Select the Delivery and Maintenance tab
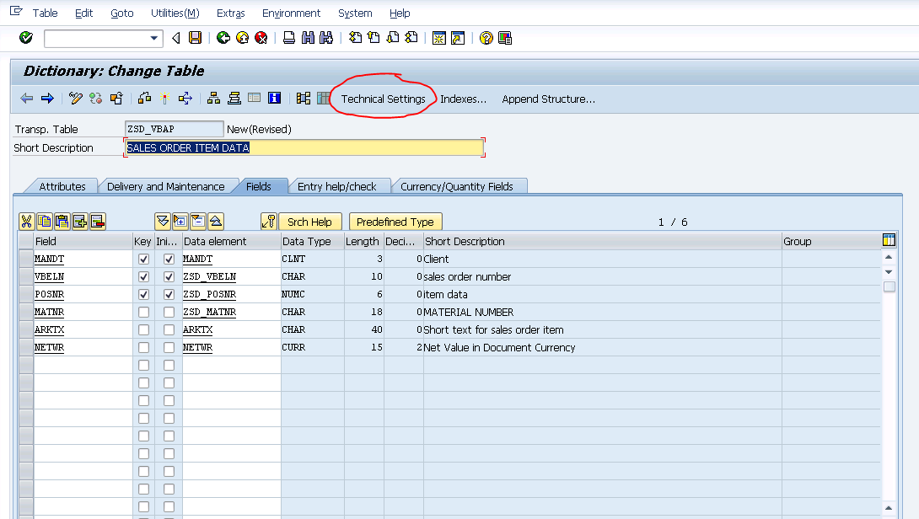The height and width of the screenshot is (519, 919). [169, 185]
